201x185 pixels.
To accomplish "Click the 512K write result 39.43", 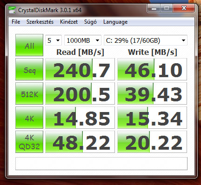I will [x=152, y=93].
